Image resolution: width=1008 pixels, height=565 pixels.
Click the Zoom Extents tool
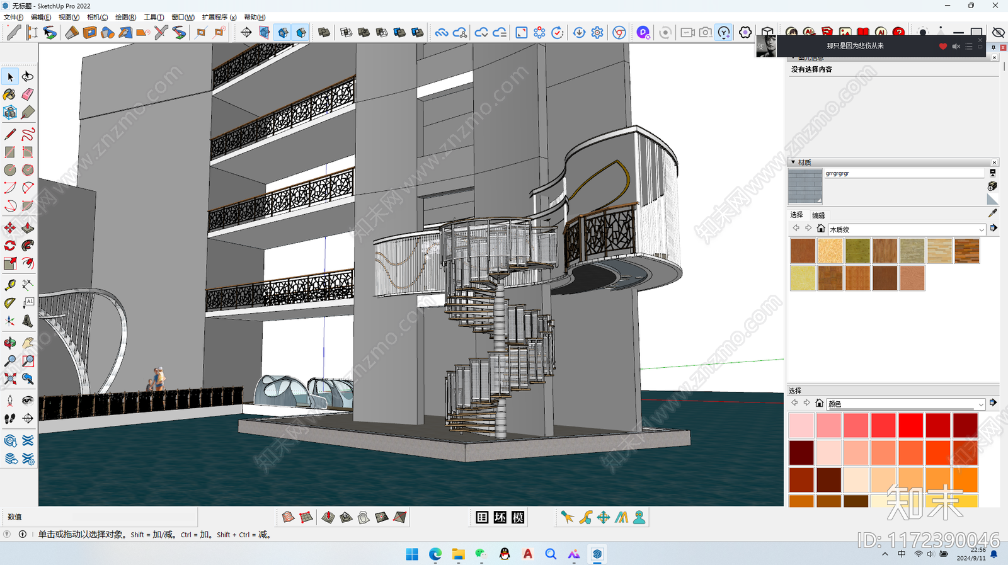tap(10, 379)
